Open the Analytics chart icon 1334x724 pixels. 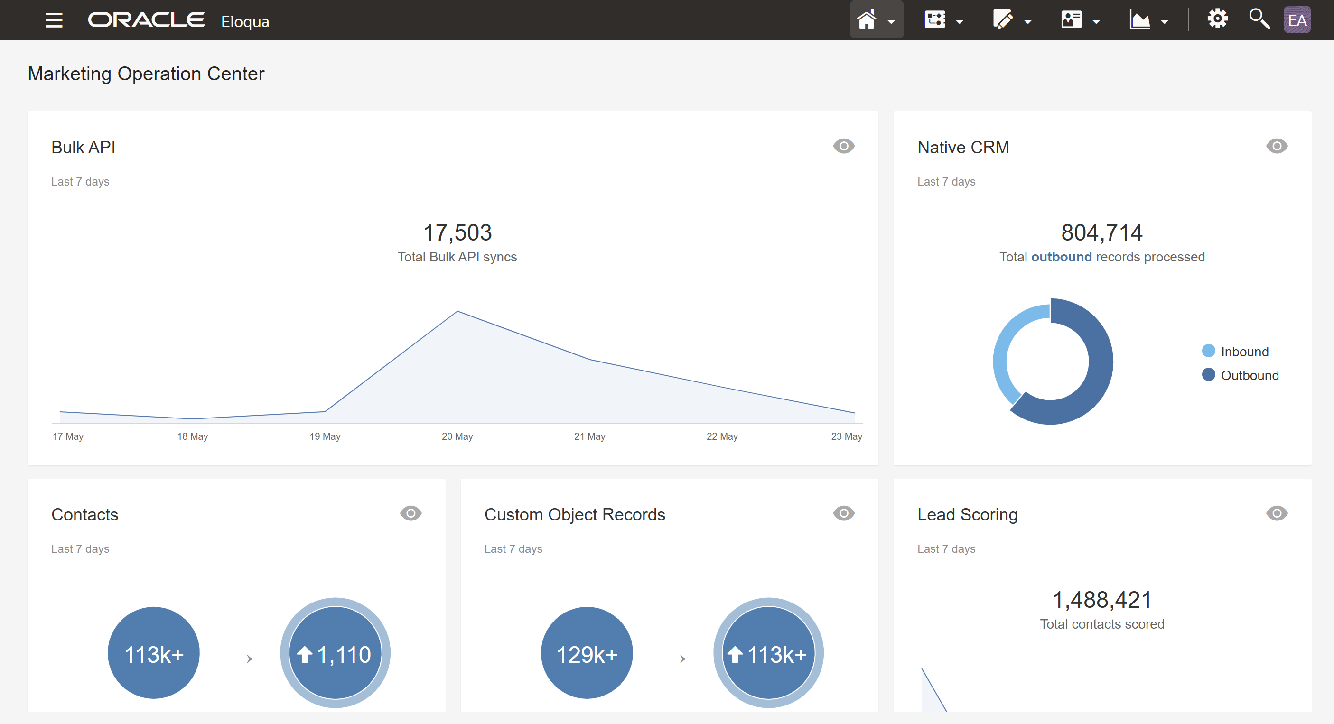pyautogui.click(x=1140, y=19)
